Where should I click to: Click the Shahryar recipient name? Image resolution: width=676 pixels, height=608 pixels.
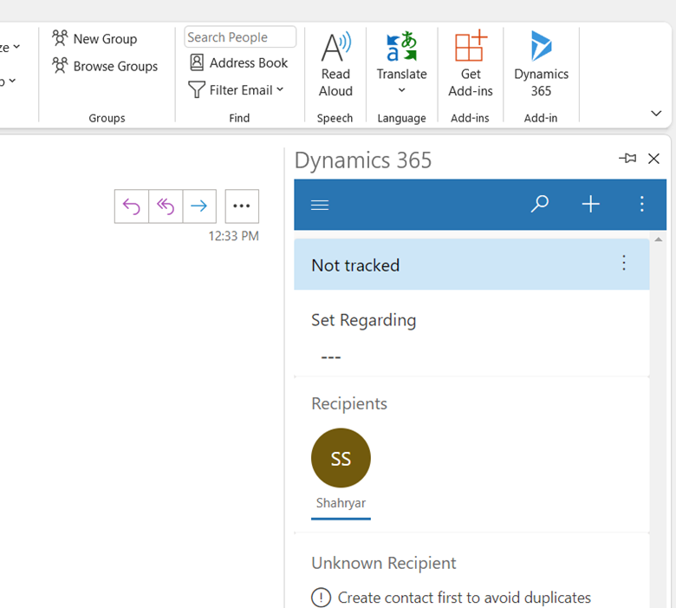click(x=341, y=503)
